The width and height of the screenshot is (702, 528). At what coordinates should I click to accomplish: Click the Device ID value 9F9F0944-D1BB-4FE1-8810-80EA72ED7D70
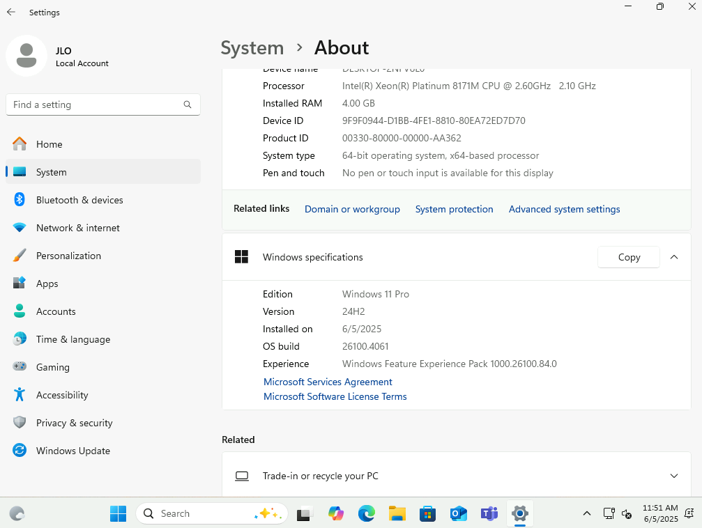[434, 121]
